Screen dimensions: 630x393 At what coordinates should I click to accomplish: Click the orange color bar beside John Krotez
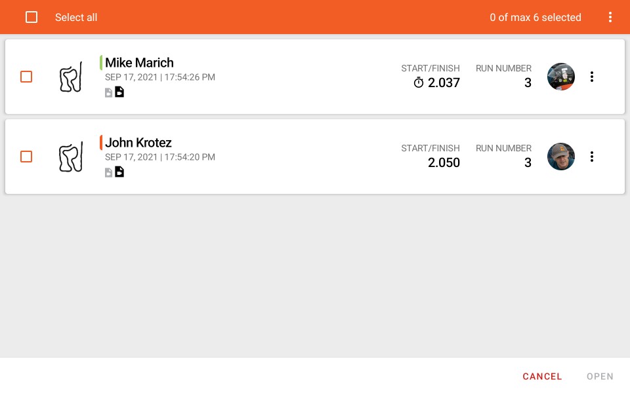click(x=101, y=142)
